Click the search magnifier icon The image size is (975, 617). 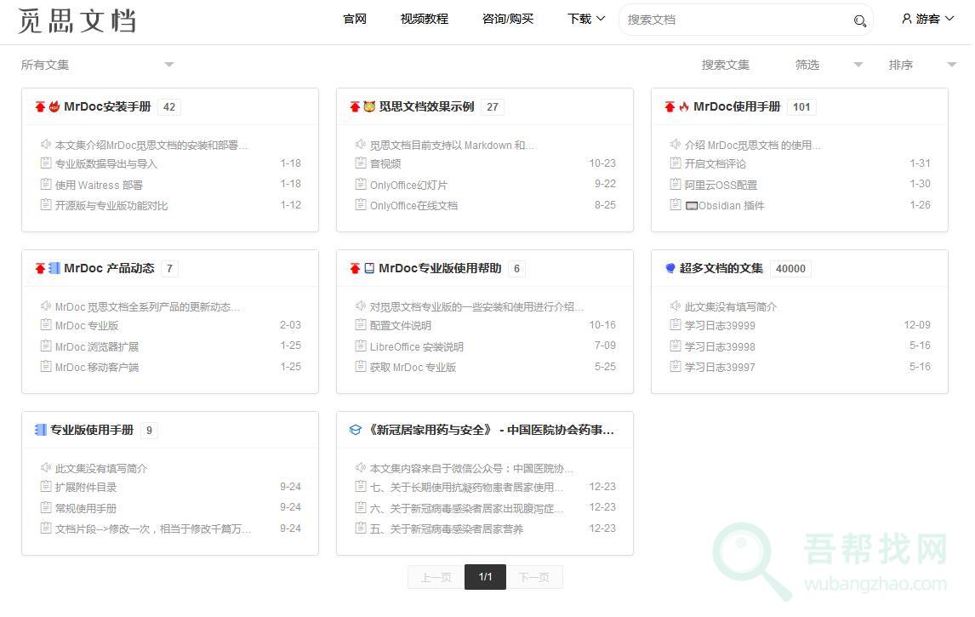point(859,20)
